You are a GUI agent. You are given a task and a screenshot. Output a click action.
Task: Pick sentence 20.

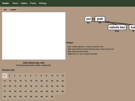pyautogui.click(x=42, y=81)
